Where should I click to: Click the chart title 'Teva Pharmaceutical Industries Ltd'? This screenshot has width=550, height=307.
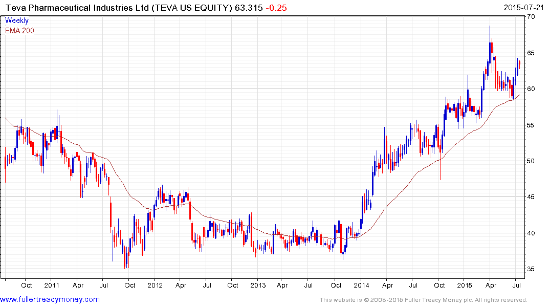77,8
